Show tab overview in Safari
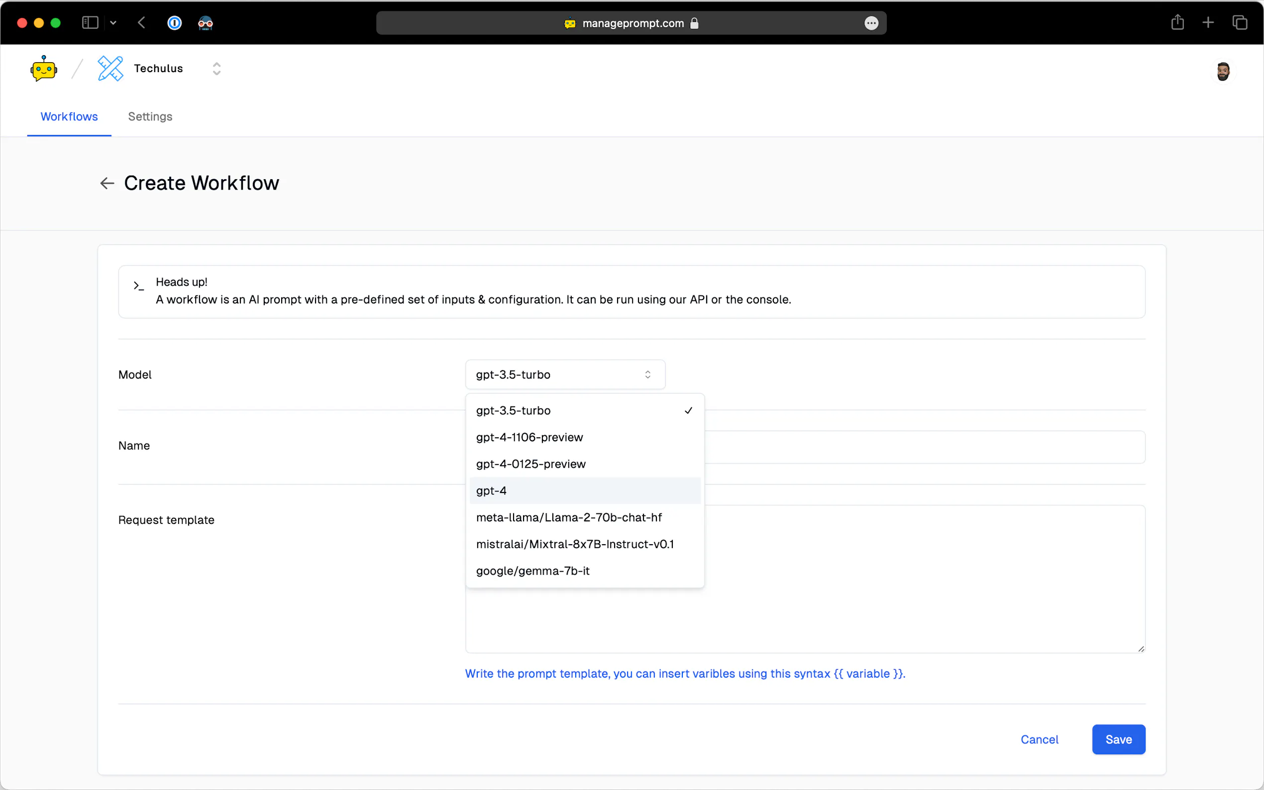The image size is (1264, 790). click(x=1240, y=22)
